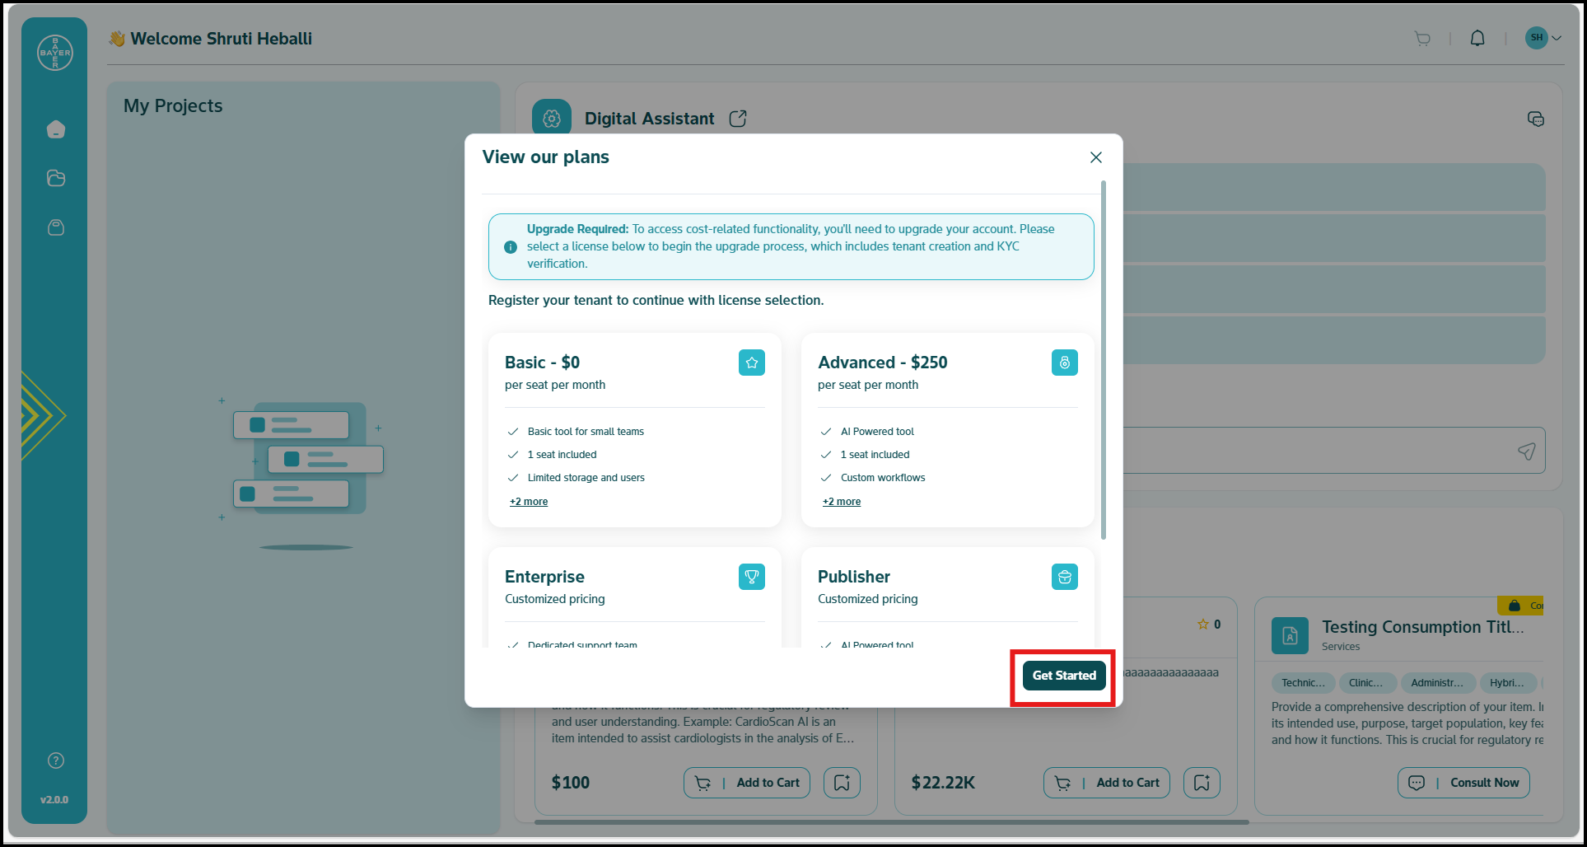Open the marketplace bag sidebar icon
1587x847 pixels.
click(56, 227)
